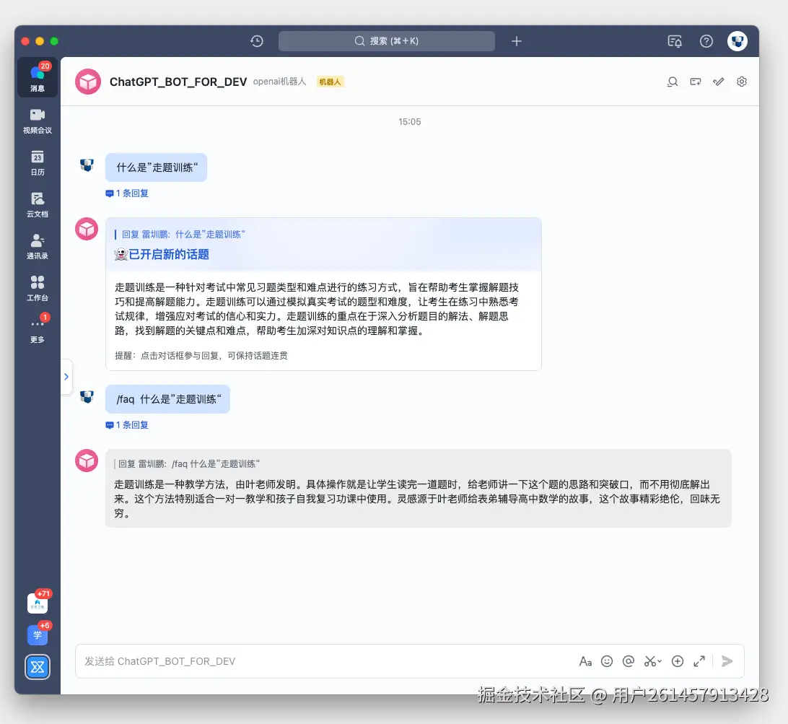
Task: Open 云文档 cloud documents
Action: tap(37, 203)
